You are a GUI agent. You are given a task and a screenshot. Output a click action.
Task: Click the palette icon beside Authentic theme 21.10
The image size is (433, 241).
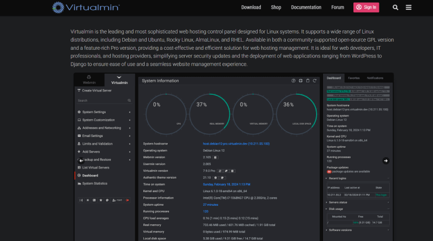point(222,178)
